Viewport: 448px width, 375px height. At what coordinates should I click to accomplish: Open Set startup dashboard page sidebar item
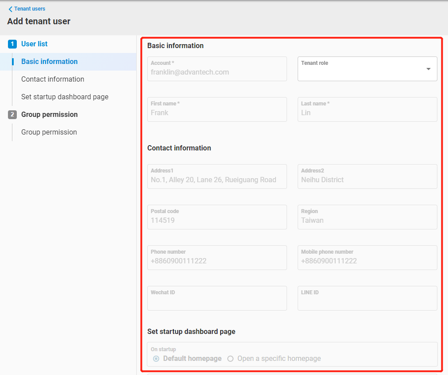65,97
